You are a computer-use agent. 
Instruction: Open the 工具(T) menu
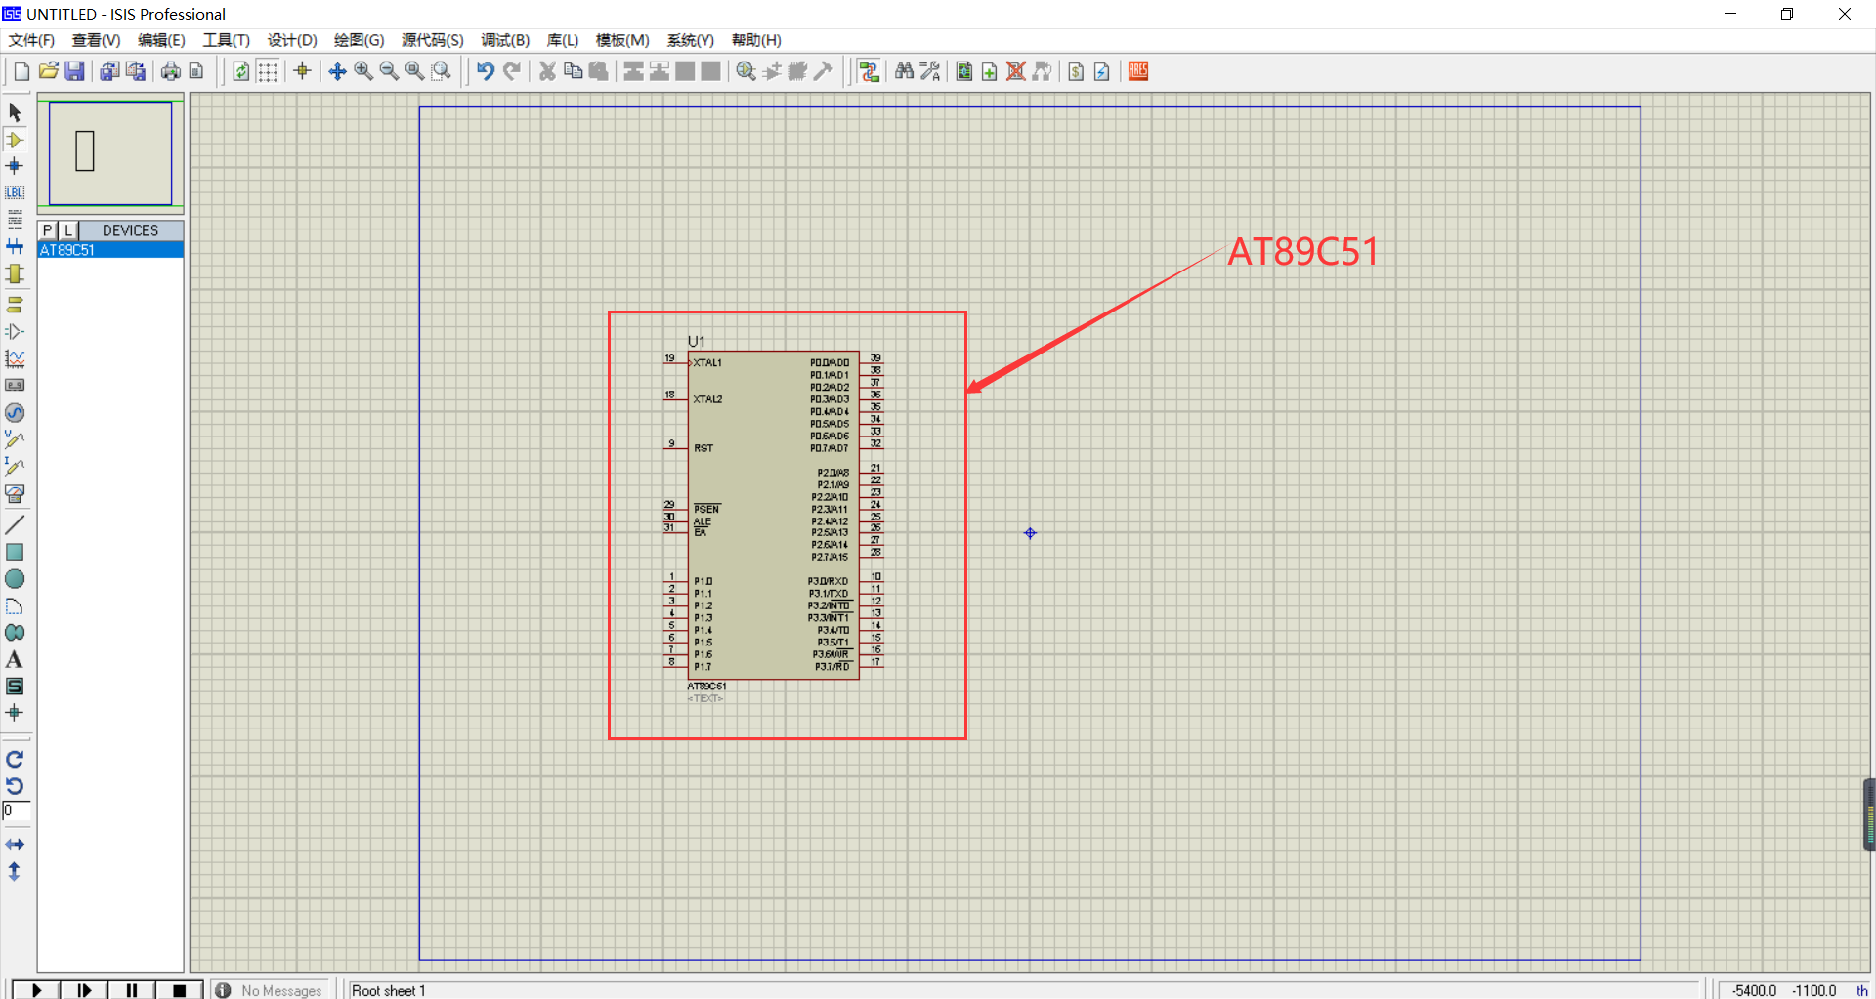pos(226,40)
